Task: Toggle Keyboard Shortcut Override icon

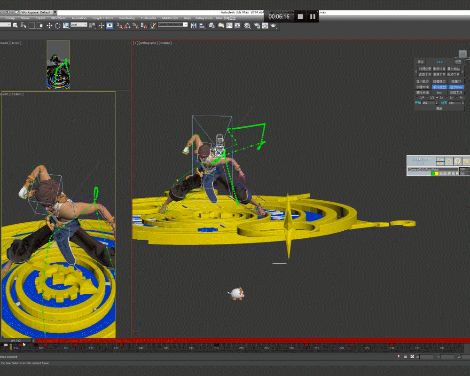Action: click(110, 26)
